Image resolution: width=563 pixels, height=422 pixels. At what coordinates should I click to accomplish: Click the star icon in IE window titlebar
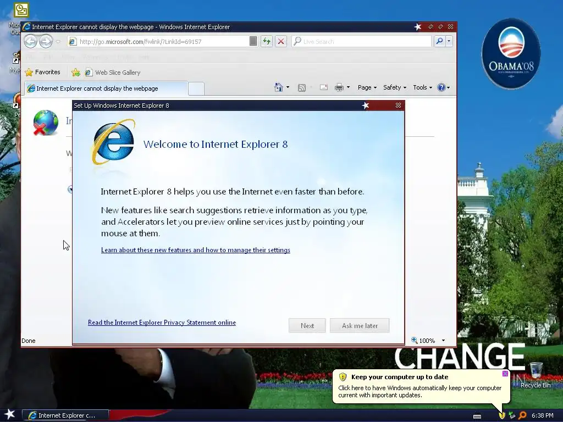(418, 27)
